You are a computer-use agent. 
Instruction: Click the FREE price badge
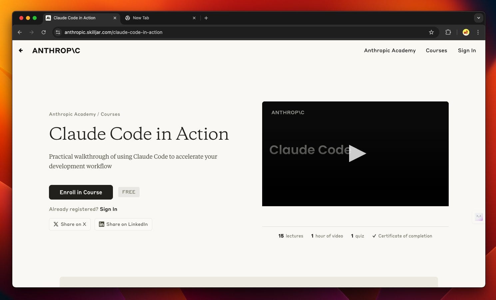click(x=129, y=192)
